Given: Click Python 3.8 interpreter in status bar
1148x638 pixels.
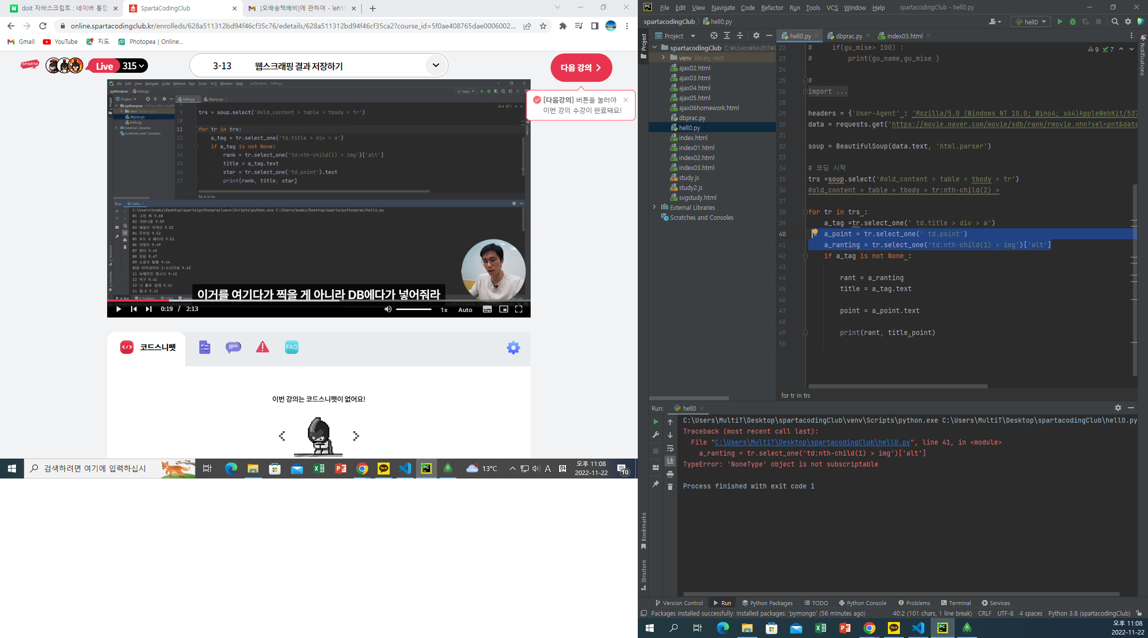Looking at the screenshot, I should point(1089,614).
